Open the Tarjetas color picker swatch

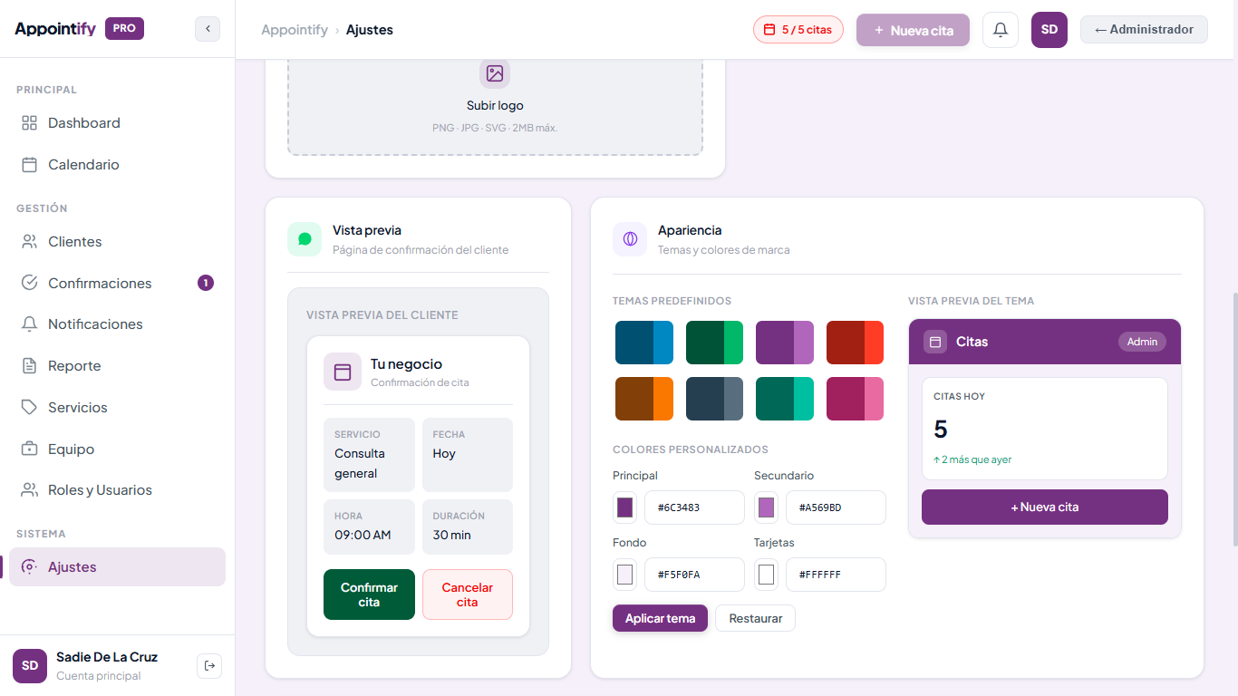[766, 575]
